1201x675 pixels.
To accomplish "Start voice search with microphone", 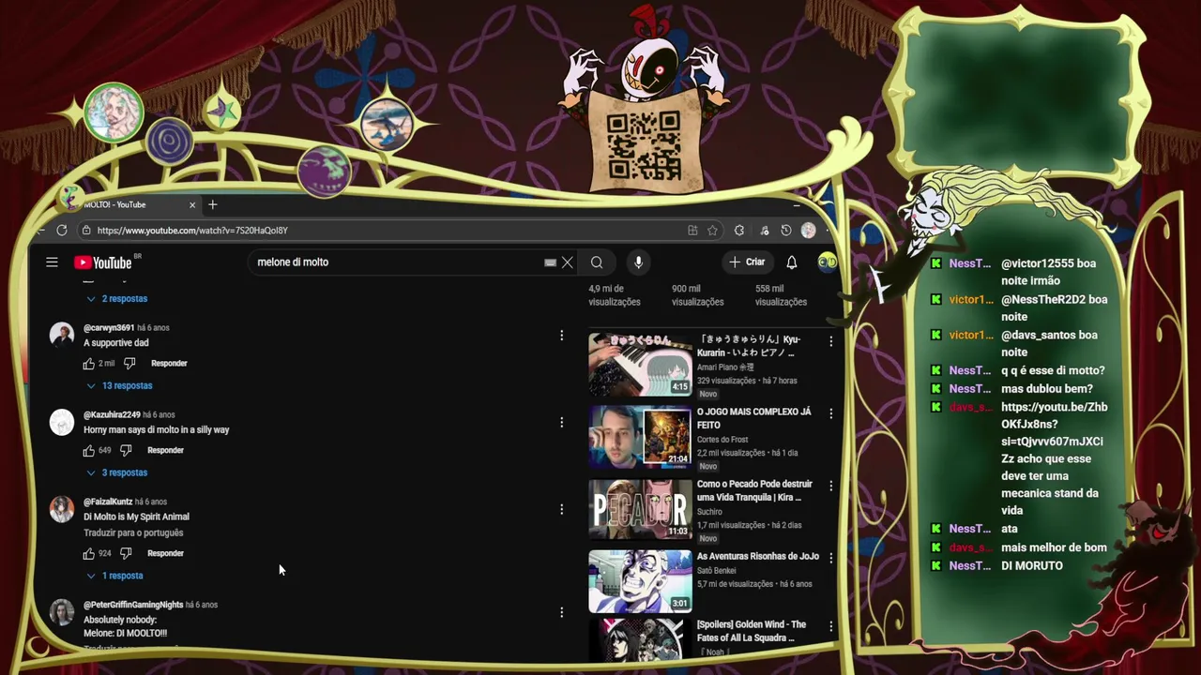I will pos(638,262).
